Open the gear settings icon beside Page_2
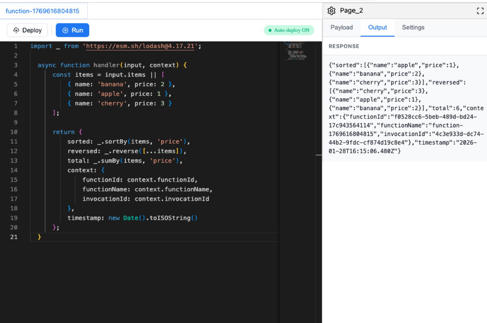 pyautogui.click(x=332, y=11)
